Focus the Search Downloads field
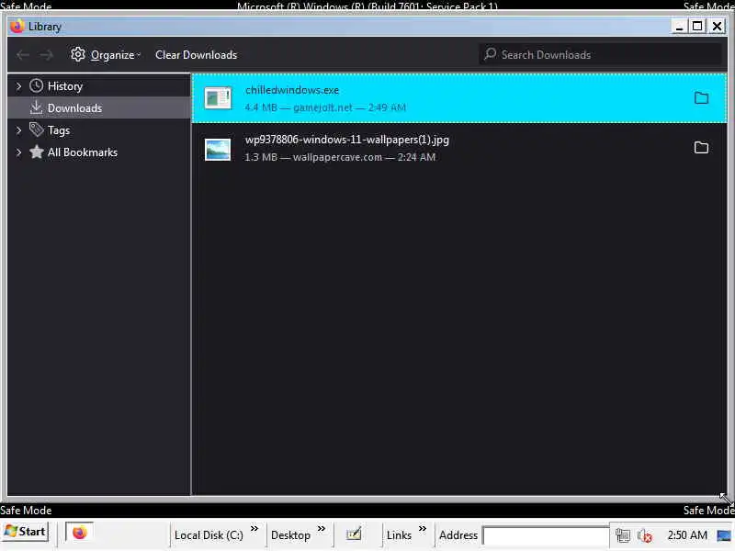Image resolution: width=735 pixels, height=551 pixels. [600, 54]
